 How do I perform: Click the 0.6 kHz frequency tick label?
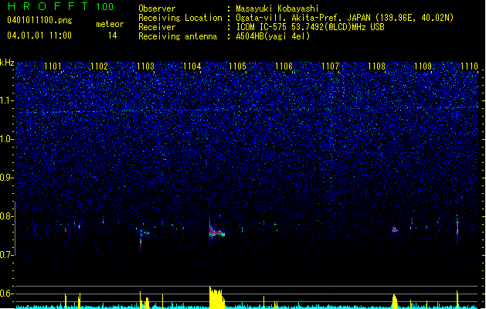click(7, 294)
